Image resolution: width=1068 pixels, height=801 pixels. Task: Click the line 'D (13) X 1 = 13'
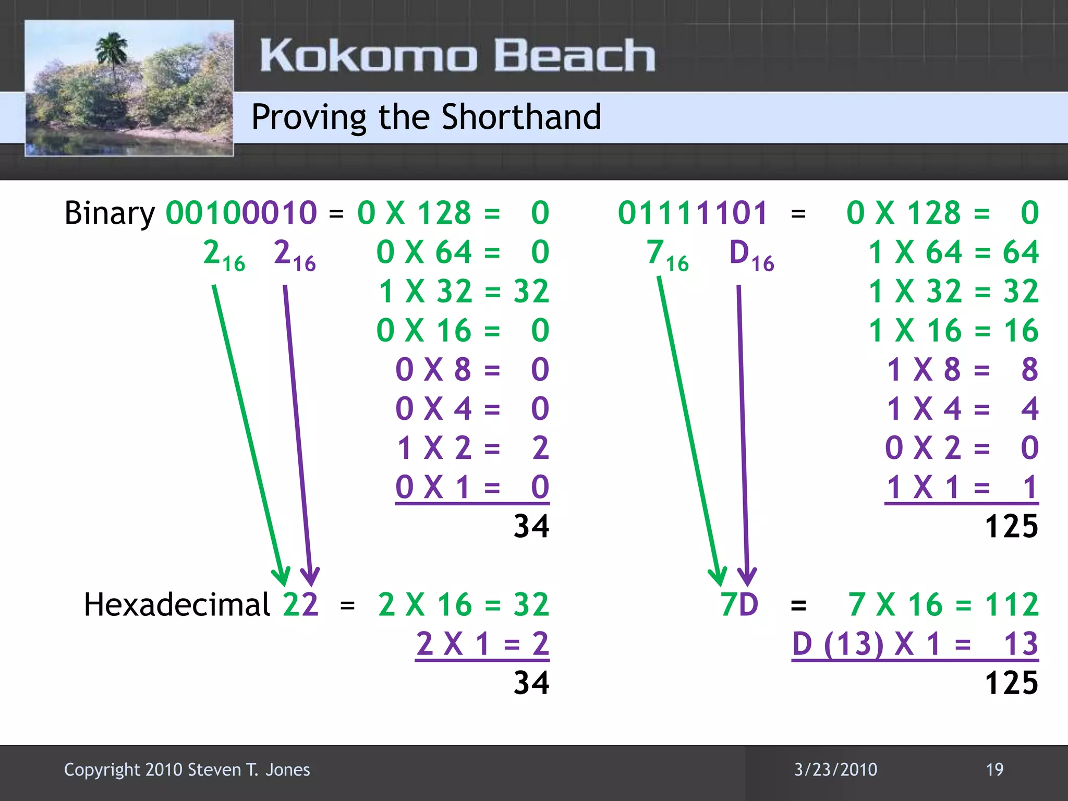(x=915, y=646)
